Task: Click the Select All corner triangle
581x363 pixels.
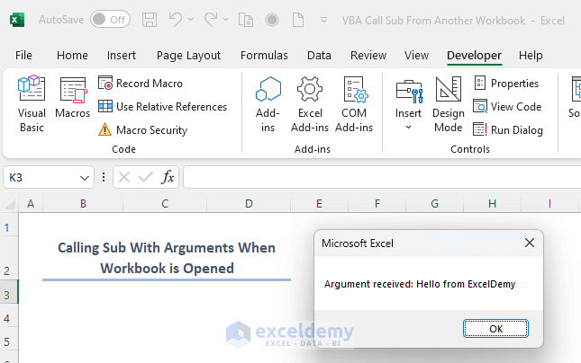Action: 9,204
